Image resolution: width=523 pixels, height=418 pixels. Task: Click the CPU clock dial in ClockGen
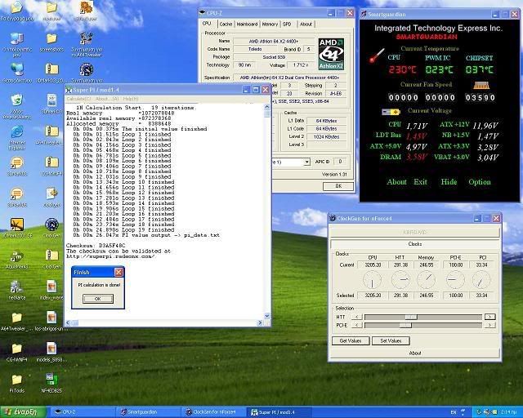tap(373, 280)
